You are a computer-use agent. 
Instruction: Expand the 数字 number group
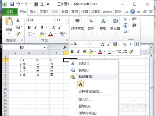pos(91,28)
